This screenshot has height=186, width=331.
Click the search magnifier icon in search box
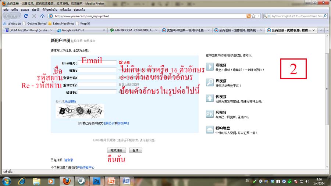pos(325,16)
